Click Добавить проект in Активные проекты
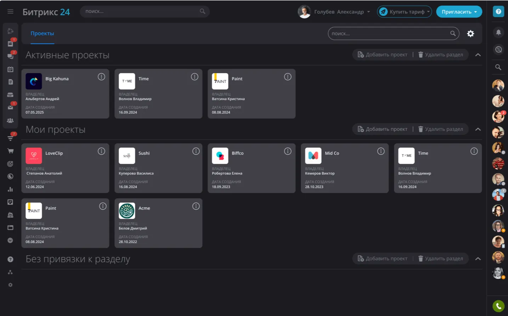Viewport: 508px width, 316px height. pos(383,55)
